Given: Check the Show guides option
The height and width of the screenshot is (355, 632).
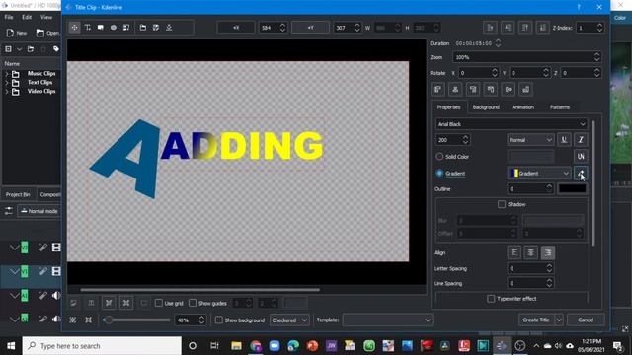Looking at the screenshot, I should tap(193, 303).
